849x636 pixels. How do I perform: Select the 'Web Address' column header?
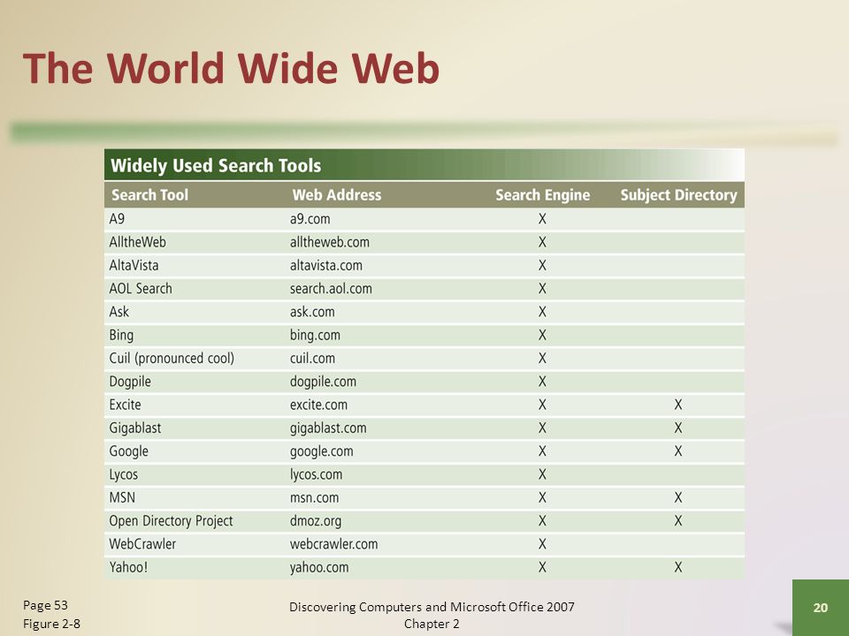tap(337, 194)
